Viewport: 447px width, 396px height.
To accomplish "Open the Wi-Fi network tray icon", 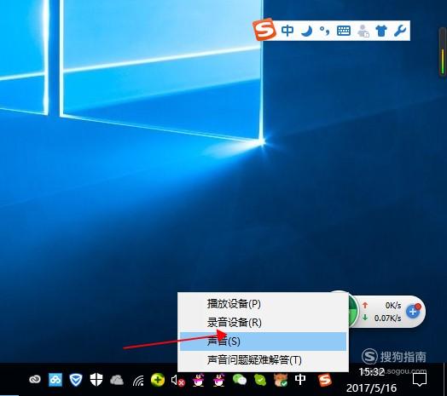I will click(x=138, y=381).
